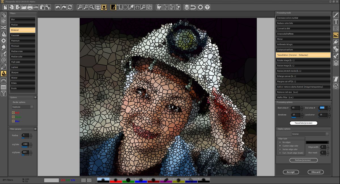Open the wrench settings tool
Viewport: 340px width, 184px height.
(x=48, y=7)
